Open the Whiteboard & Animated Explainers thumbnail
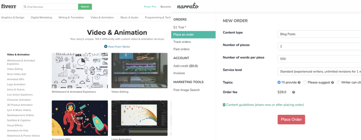 (80, 71)
